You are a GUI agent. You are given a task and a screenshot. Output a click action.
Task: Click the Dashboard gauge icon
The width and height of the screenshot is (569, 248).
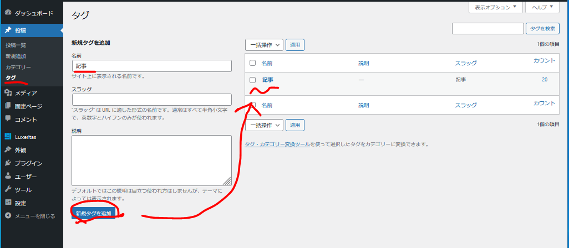(8, 12)
